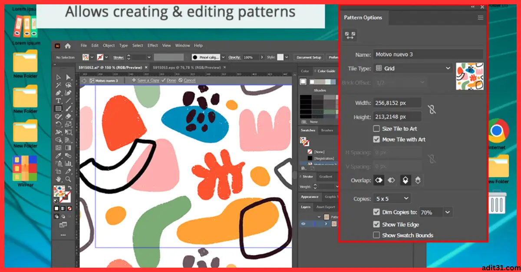Enable Size Tile to Art checkbox
Image resolution: width=521 pixels, height=272 pixels.
(376, 129)
